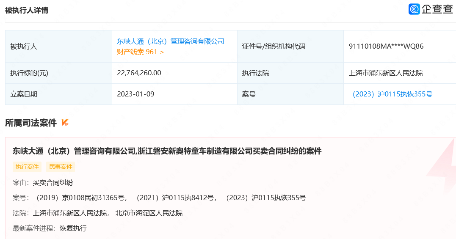Open the 买卖合同纠纷的案件 case title
This screenshot has width=456, height=239.
167,151
